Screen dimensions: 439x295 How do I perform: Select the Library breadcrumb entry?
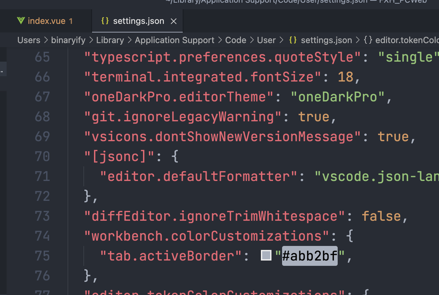coord(110,40)
